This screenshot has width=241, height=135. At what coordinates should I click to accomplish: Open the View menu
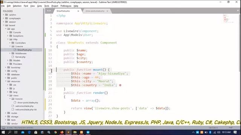tap(32, 6)
